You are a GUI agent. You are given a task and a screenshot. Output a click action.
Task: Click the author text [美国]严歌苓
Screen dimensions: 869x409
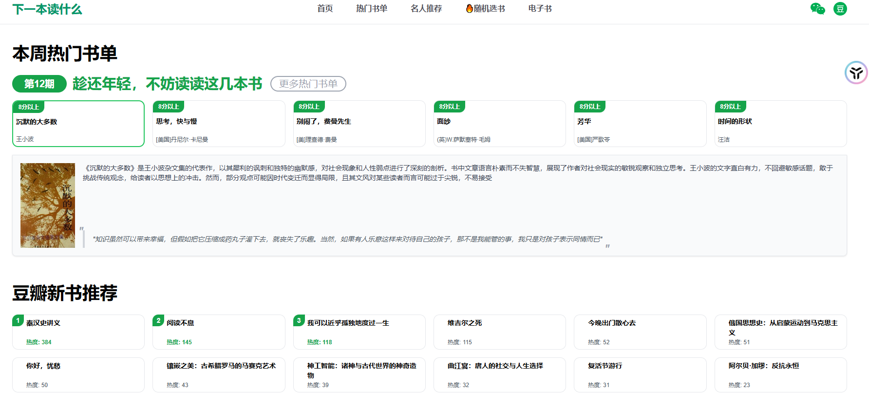[594, 140]
